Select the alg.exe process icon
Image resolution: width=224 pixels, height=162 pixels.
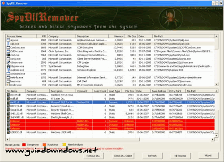pos(8,40)
